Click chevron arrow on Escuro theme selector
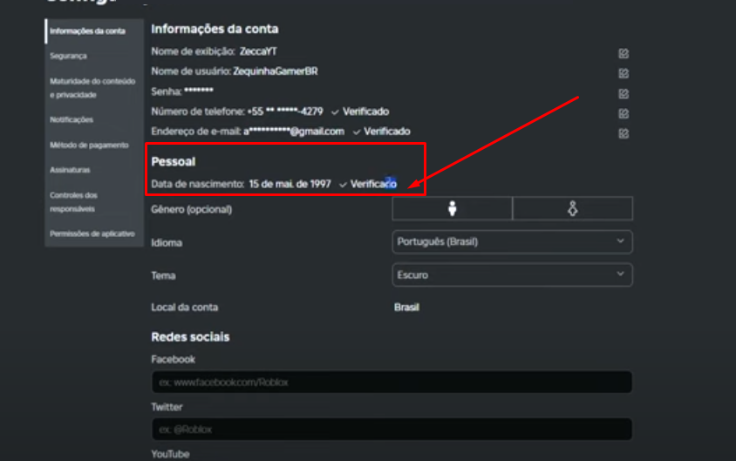This screenshot has width=736, height=461. tap(620, 275)
